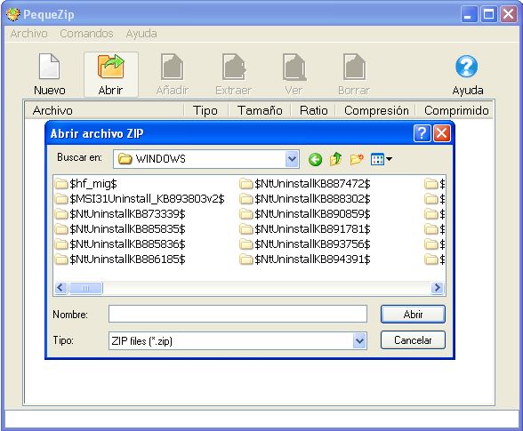The height and width of the screenshot is (431, 523).
Task: Sort by the Compresión column header
Action: [x=376, y=110]
